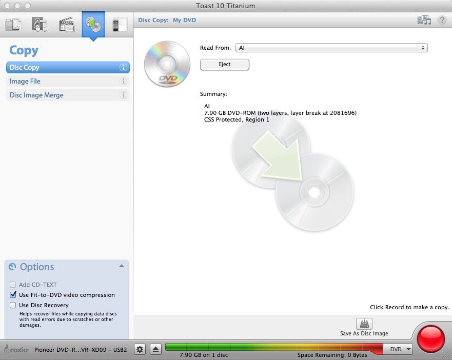Image resolution: width=452 pixels, height=360 pixels.
Task: Open the Convert project category
Action: (x=120, y=24)
